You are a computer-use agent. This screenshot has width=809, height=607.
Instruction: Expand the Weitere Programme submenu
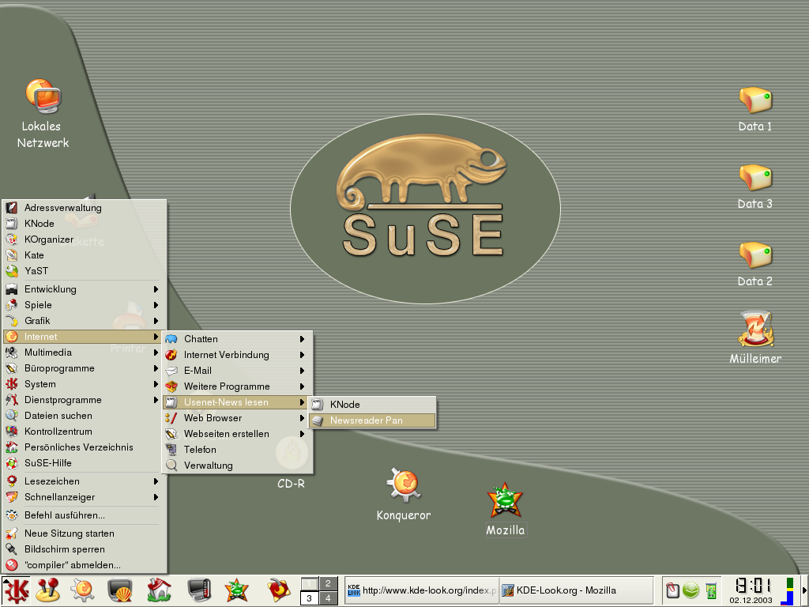tap(237, 386)
